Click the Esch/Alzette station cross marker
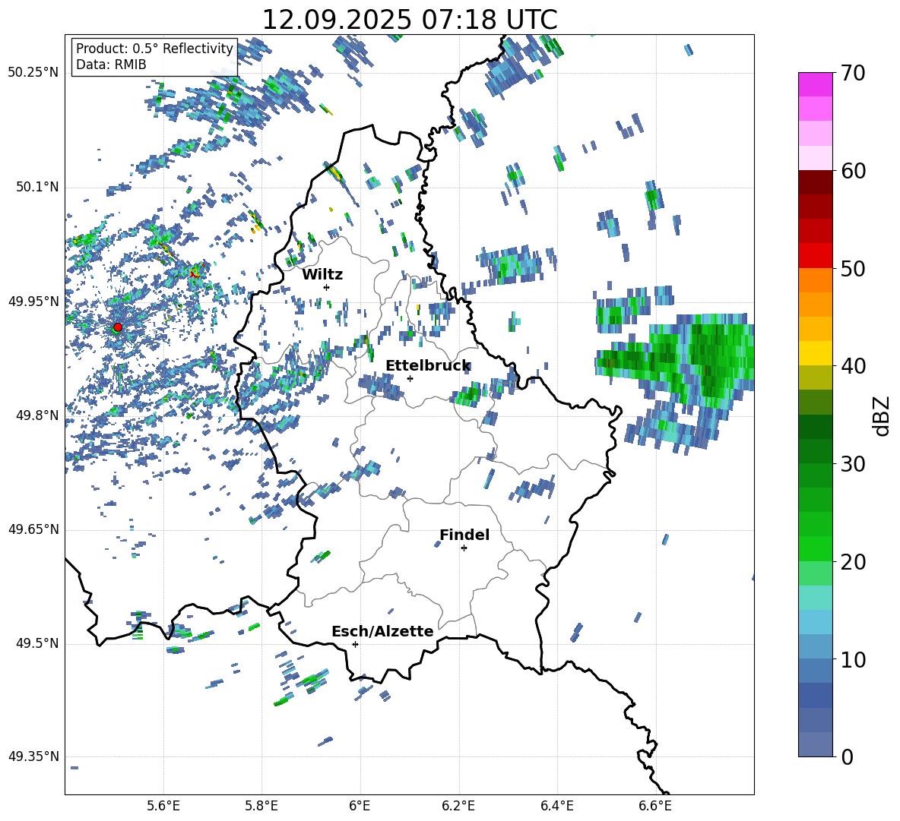This screenshot has width=900, height=821. pos(355,644)
